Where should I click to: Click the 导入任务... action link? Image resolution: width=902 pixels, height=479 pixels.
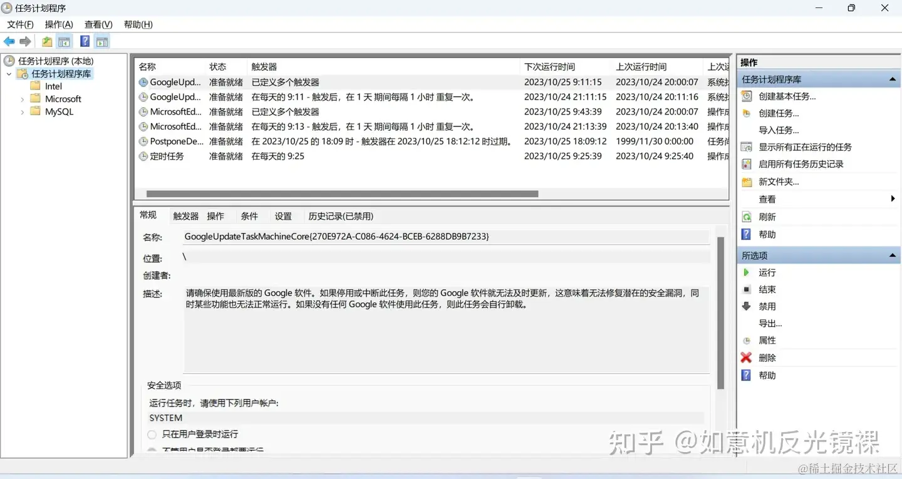click(x=779, y=130)
